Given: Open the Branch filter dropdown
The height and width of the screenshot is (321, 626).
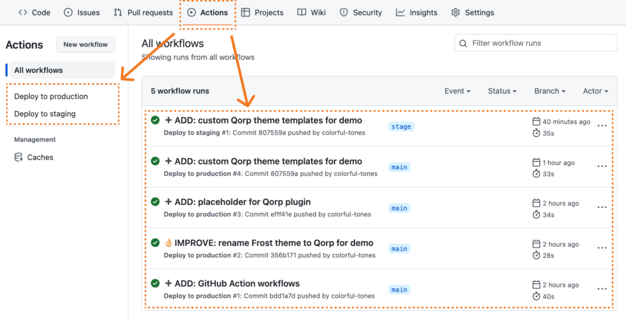Looking at the screenshot, I should coord(550,91).
